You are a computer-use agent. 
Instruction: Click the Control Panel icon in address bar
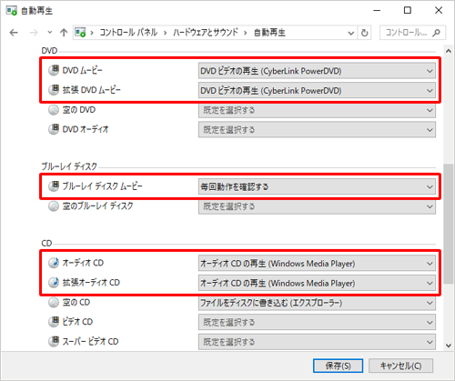(x=80, y=32)
